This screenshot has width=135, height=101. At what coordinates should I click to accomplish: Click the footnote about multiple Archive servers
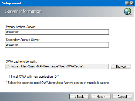tap(57, 83)
